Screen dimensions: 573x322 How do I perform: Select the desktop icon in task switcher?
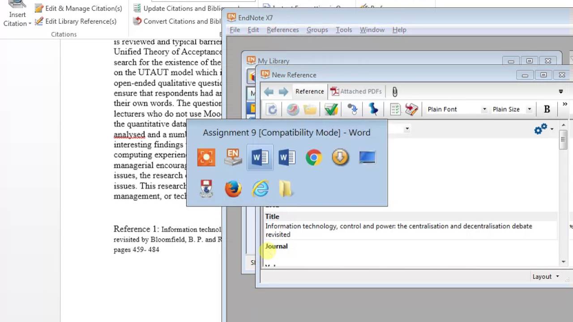tap(367, 157)
